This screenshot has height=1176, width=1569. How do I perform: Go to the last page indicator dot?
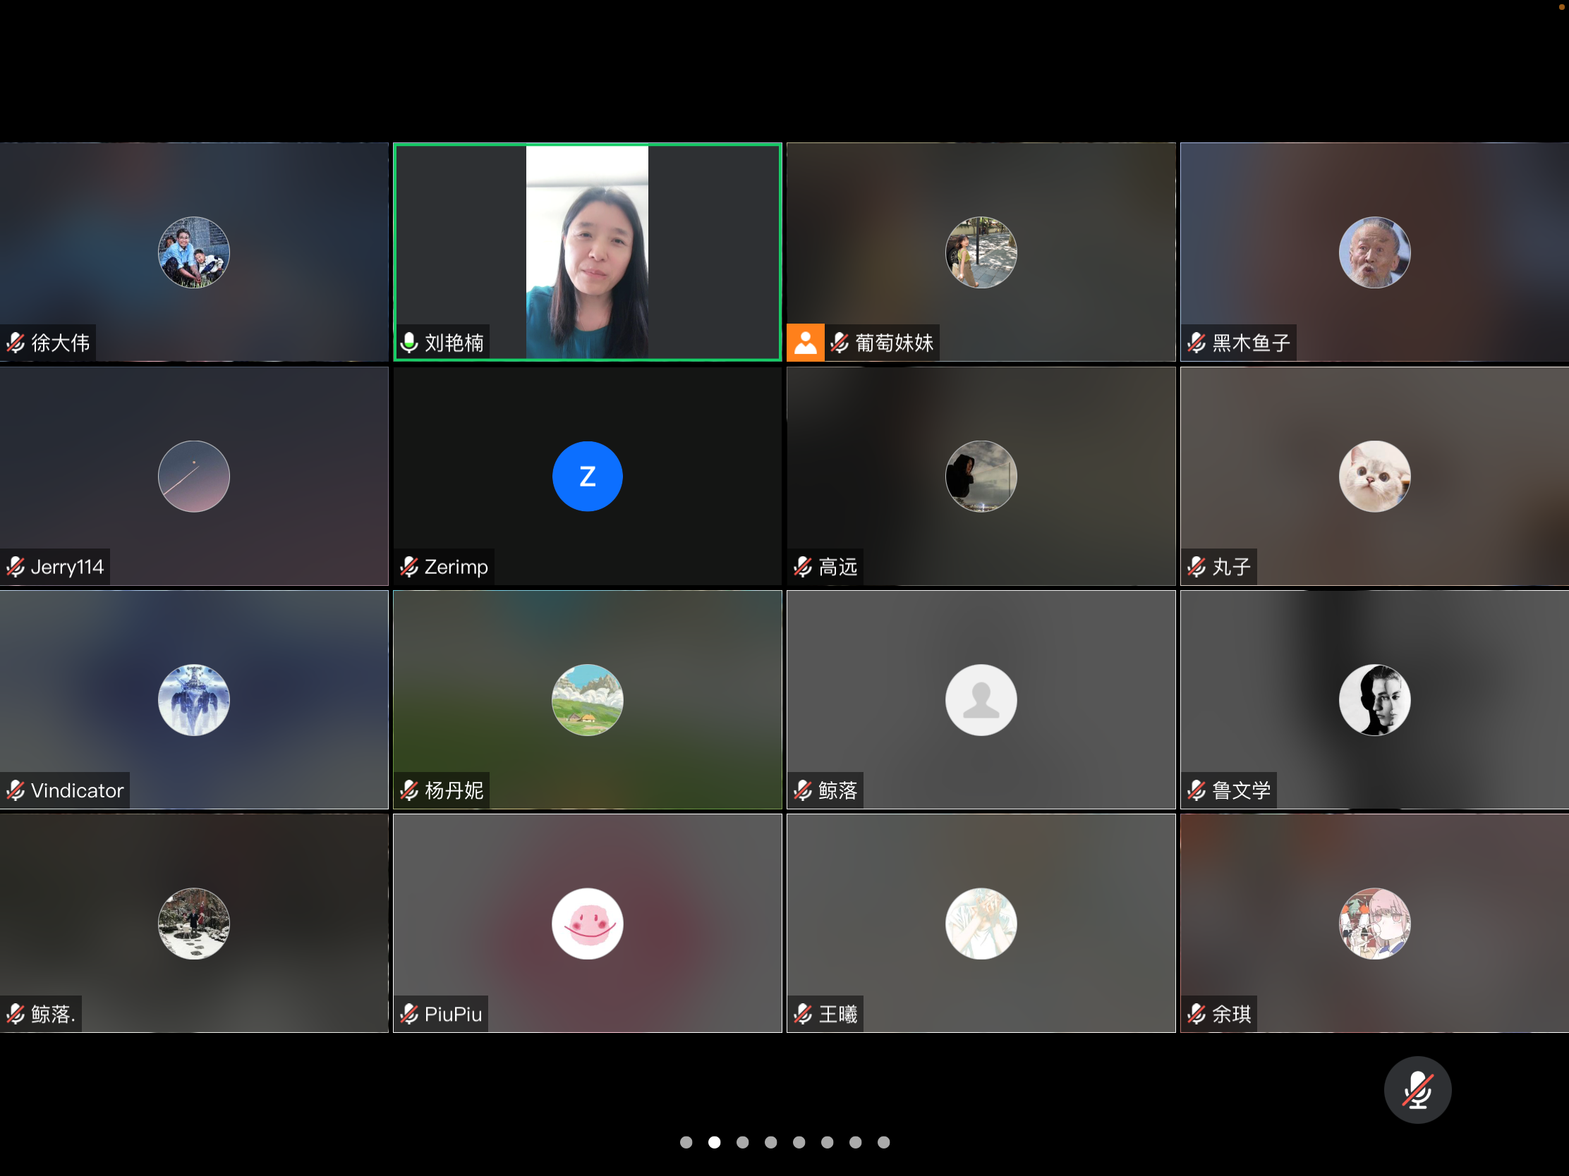(x=883, y=1142)
